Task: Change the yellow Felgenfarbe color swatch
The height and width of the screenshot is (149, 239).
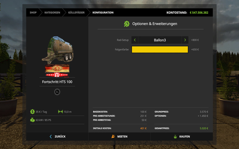Action: [160, 49]
